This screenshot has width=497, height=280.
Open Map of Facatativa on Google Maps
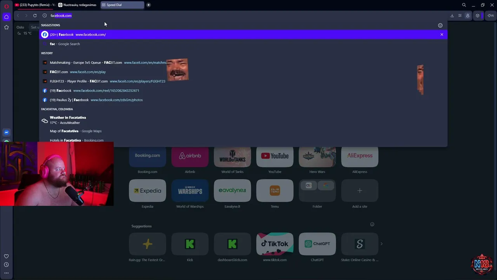pyautogui.click(x=243, y=131)
